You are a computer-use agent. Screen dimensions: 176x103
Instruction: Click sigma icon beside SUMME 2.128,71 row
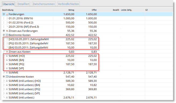click(7, 73)
